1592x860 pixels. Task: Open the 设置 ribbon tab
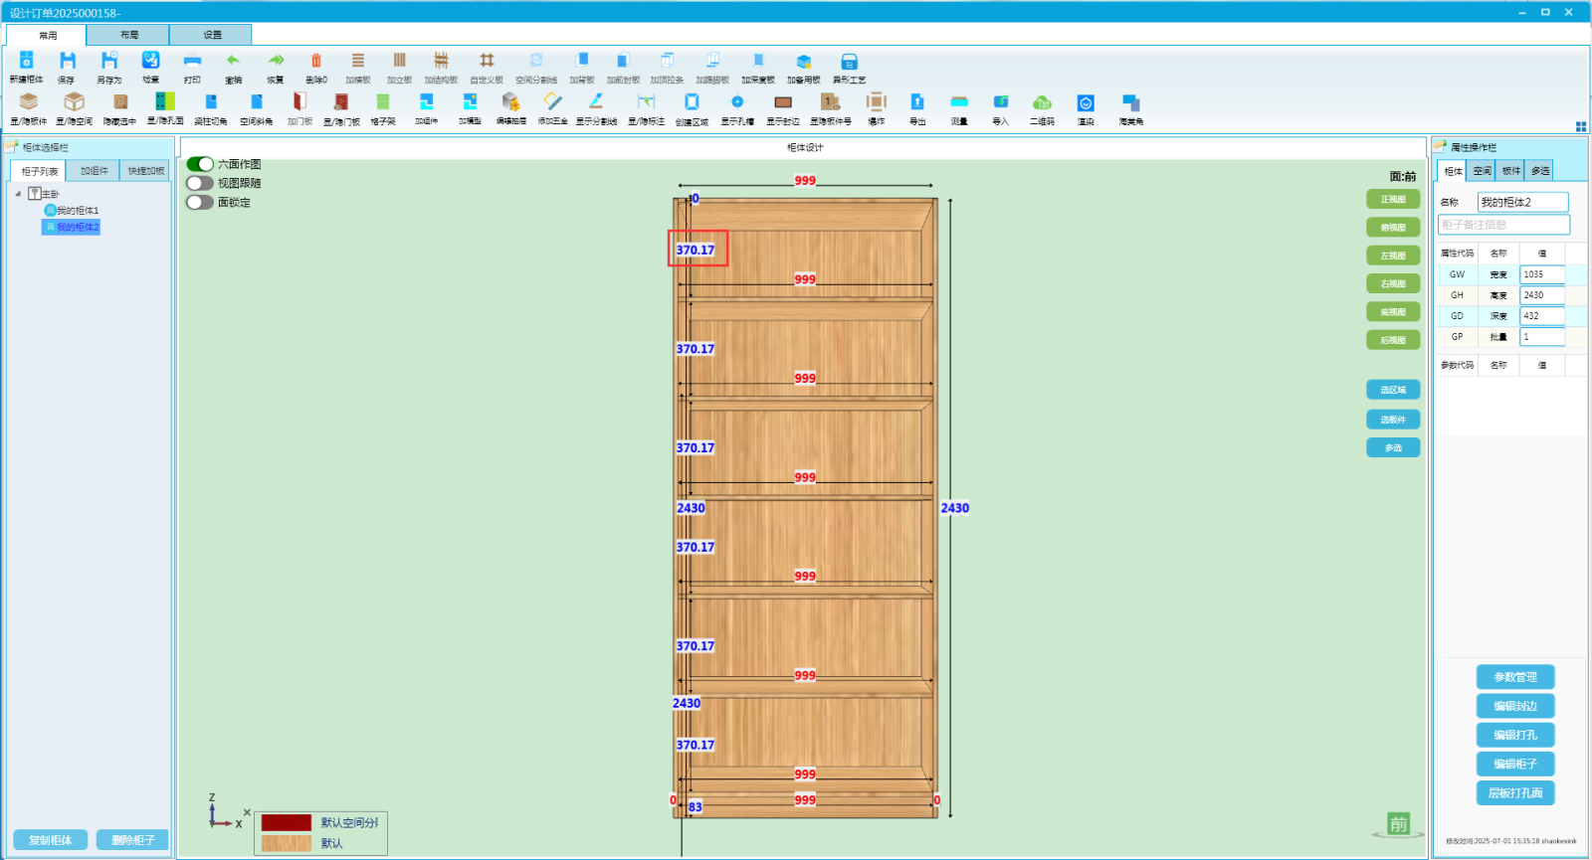tap(212, 35)
